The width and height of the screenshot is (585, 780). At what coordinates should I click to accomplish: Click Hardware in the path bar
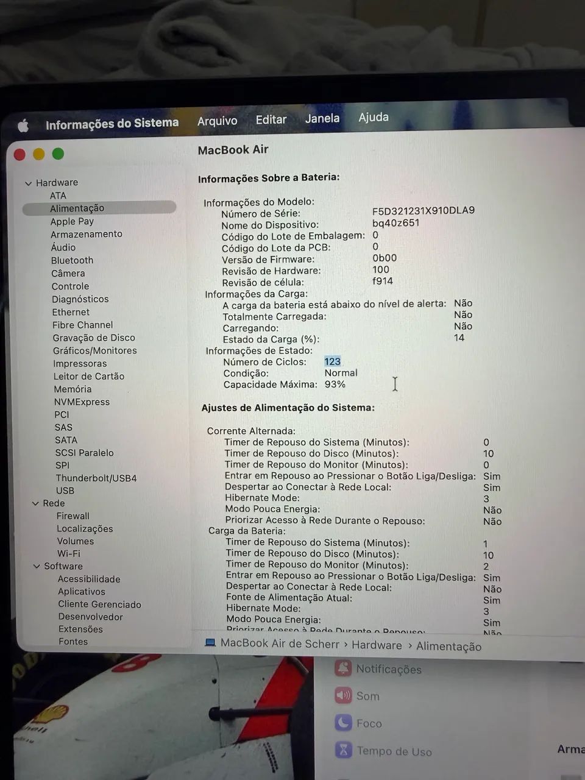tap(377, 645)
